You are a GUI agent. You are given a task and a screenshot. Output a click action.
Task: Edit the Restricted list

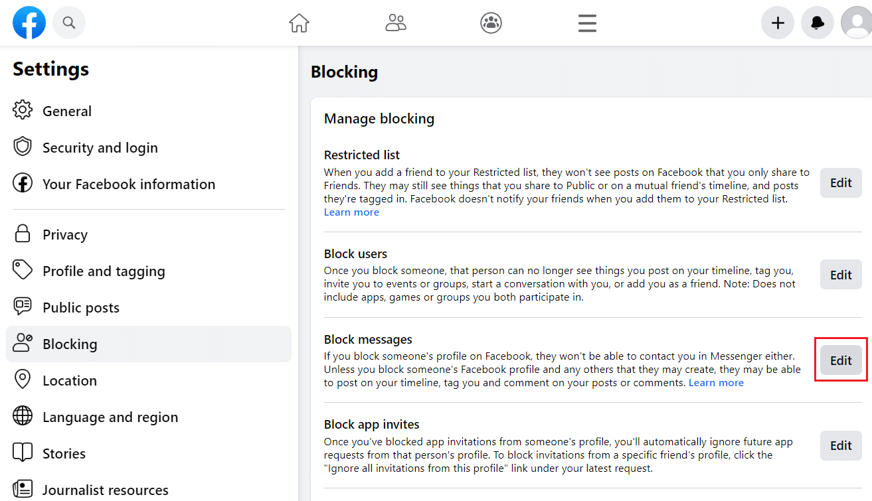point(841,183)
